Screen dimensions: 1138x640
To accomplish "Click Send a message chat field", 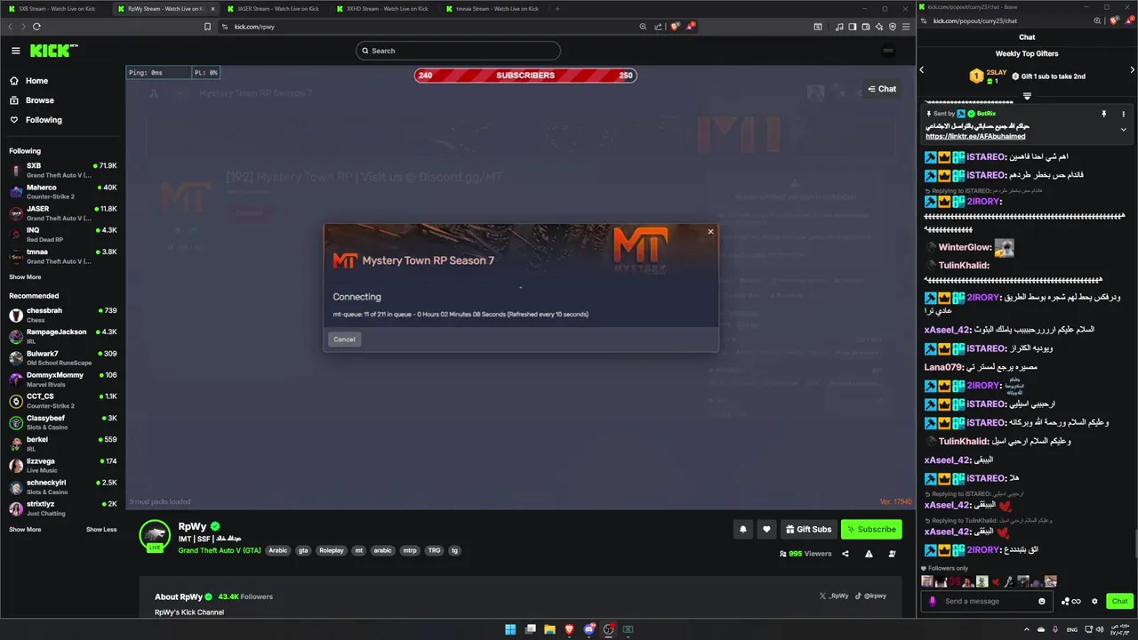I will (987, 601).
